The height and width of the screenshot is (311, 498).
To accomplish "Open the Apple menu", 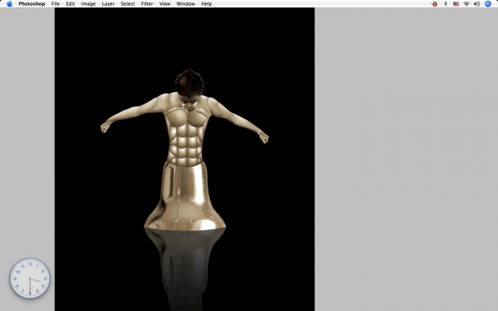I will point(9,4).
